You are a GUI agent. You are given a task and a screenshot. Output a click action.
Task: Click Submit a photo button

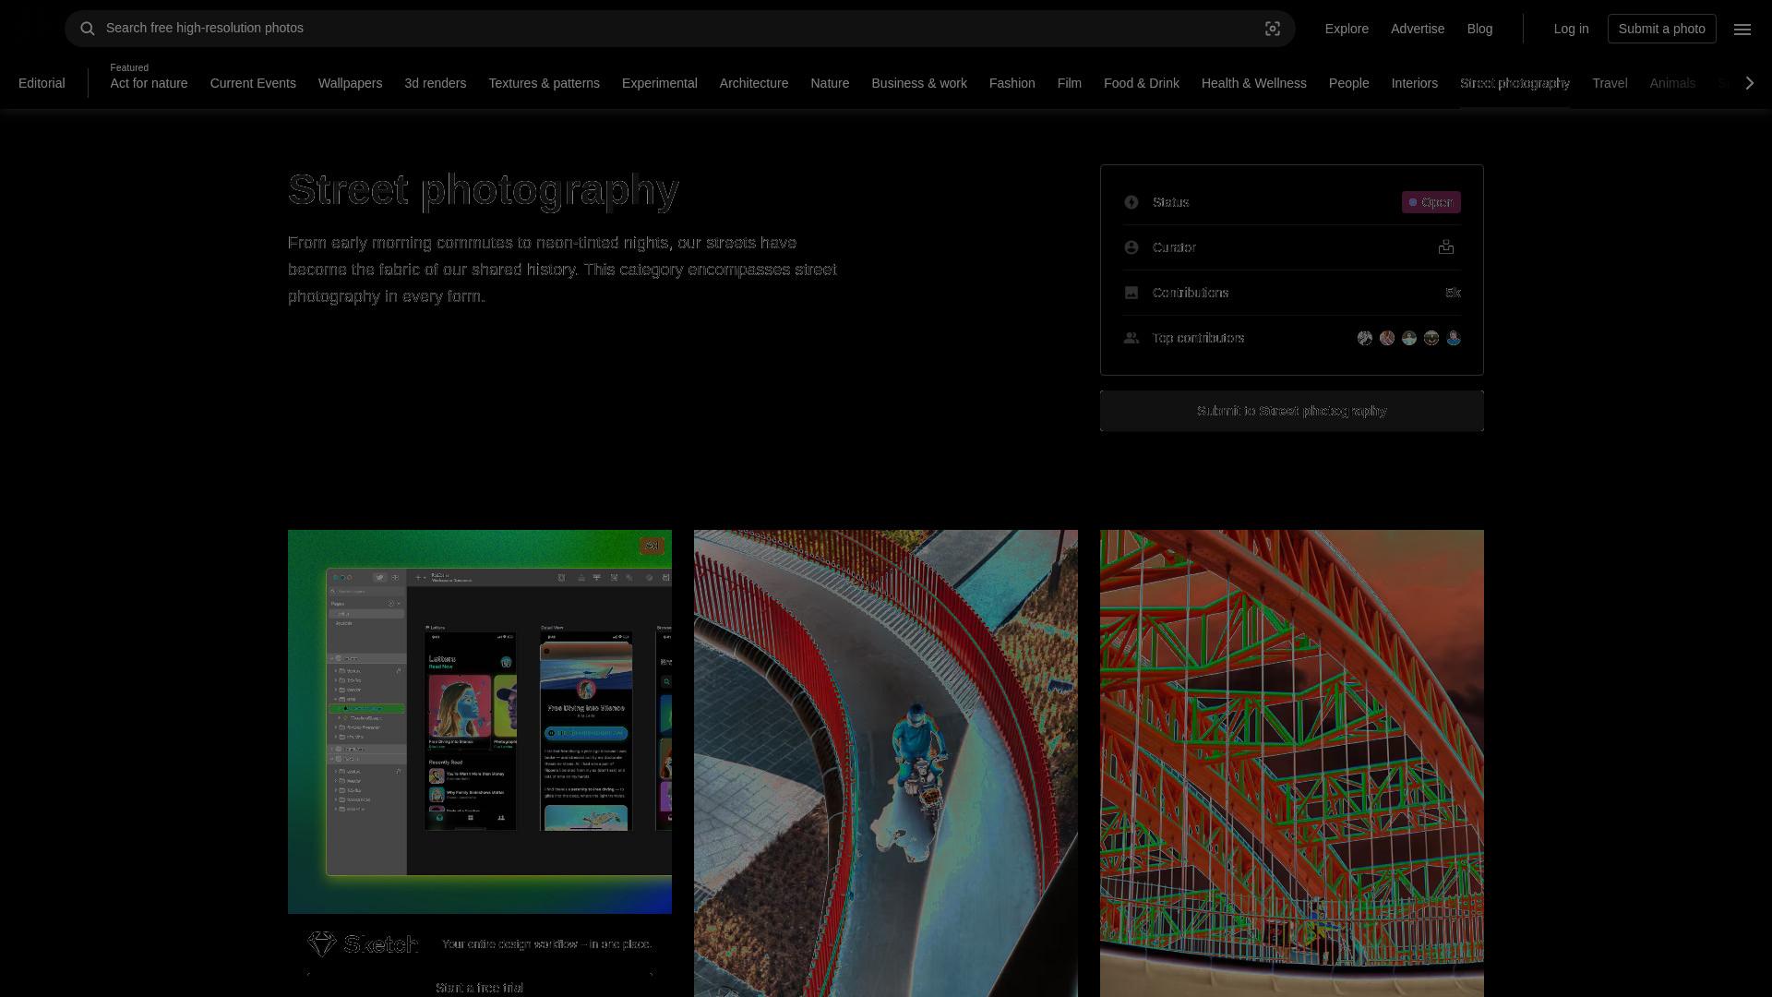pos(1661,29)
